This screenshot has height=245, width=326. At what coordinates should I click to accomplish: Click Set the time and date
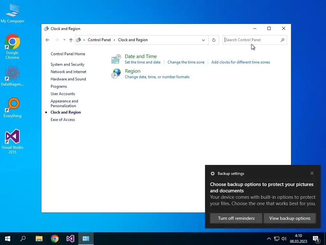point(143,62)
